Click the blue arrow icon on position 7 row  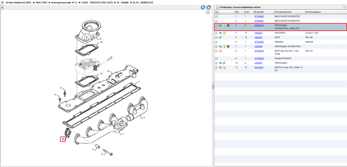(220, 47)
